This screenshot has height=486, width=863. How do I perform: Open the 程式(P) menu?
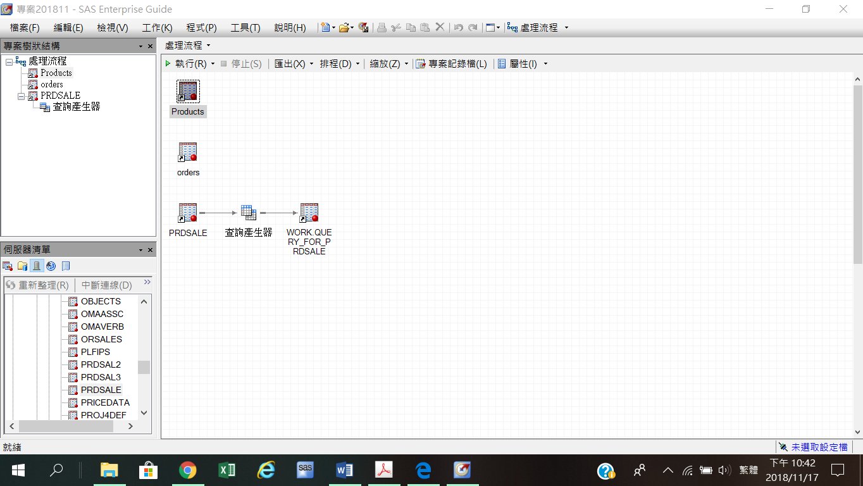coord(201,28)
